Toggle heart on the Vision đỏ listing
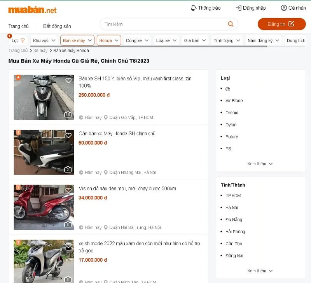 [x=68, y=190]
